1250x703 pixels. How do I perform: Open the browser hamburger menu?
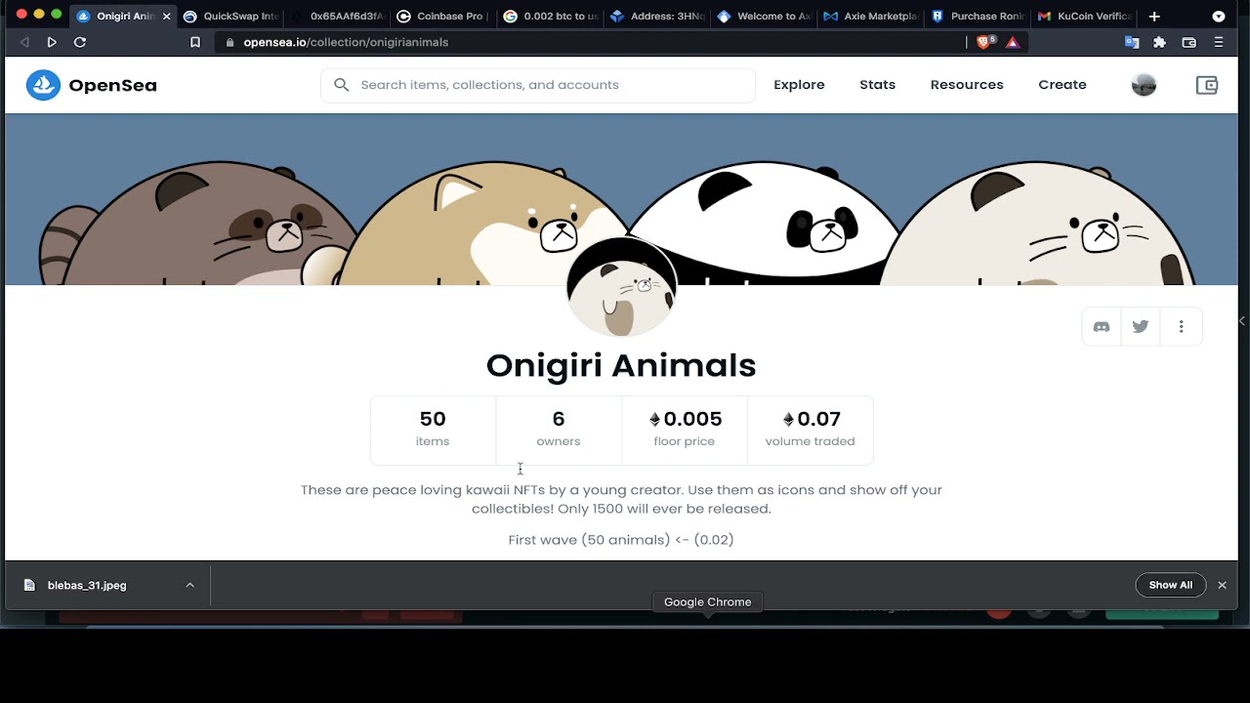click(1218, 42)
